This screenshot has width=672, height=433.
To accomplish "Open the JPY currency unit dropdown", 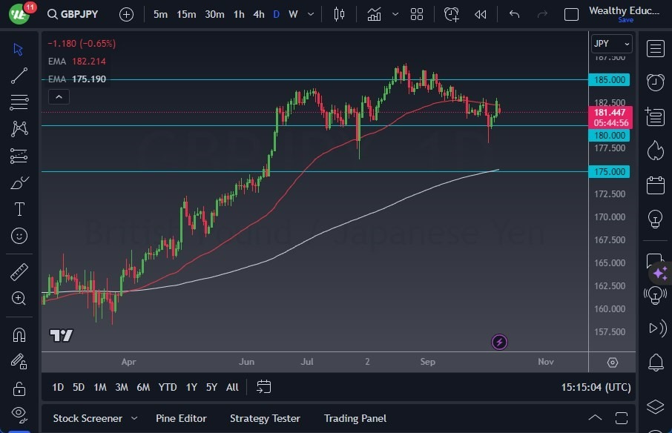I will [x=610, y=43].
